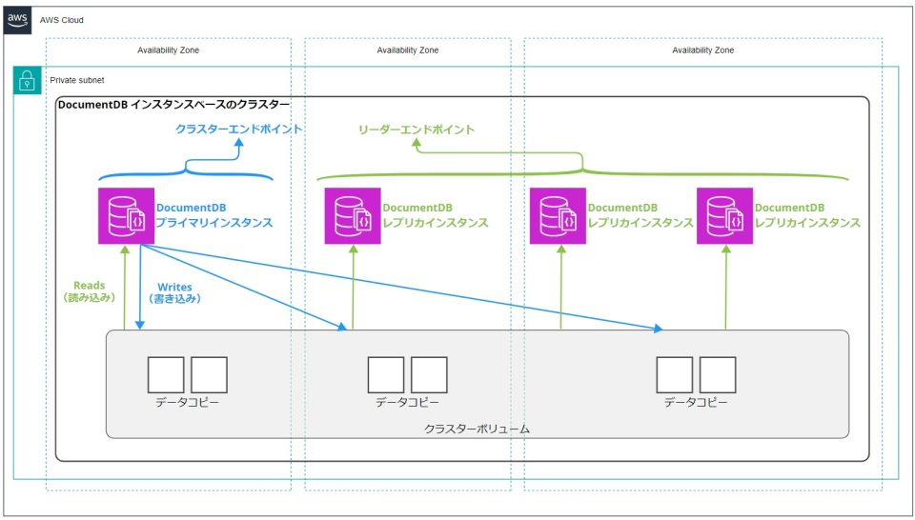Screen dimensions: 915x520
Task: Click the blue "Writes (書き込み)" label
Action: (175, 292)
